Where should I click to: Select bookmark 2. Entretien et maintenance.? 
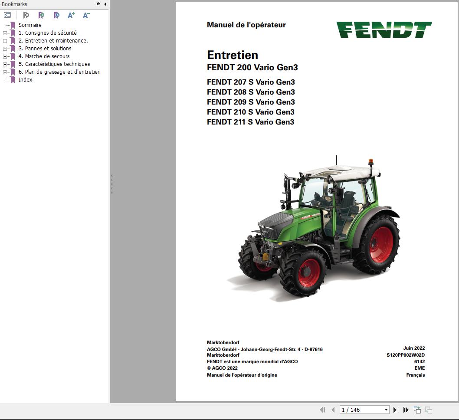coord(53,41)
